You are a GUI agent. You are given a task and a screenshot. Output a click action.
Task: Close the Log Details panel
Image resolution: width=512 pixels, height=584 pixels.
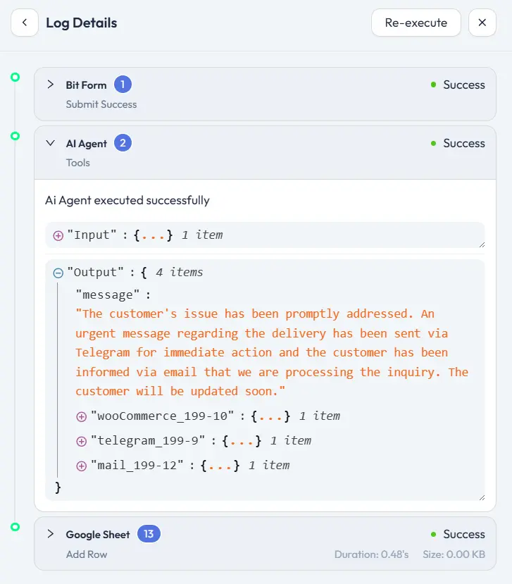pos(482,23)
